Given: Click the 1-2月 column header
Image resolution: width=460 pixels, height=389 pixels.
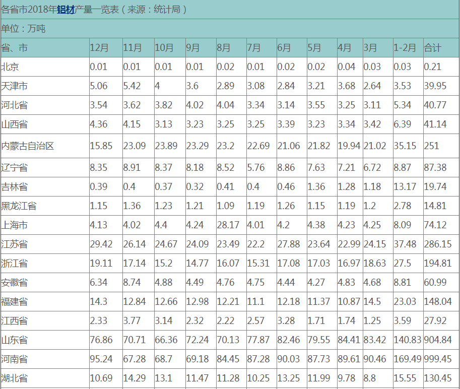Looking at the screenshot, I should point(405,48).
